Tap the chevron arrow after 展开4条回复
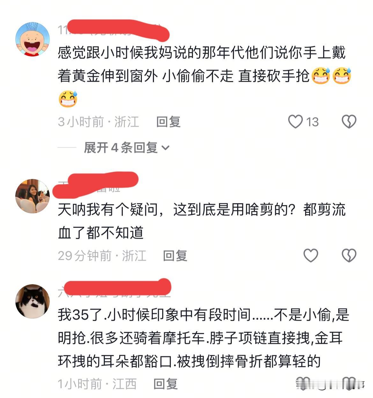Viewport: 373px width, 398px height. [x=165, y=148]
